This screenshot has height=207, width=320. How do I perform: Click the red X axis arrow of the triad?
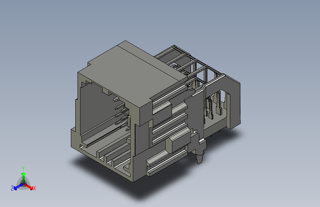28,186
